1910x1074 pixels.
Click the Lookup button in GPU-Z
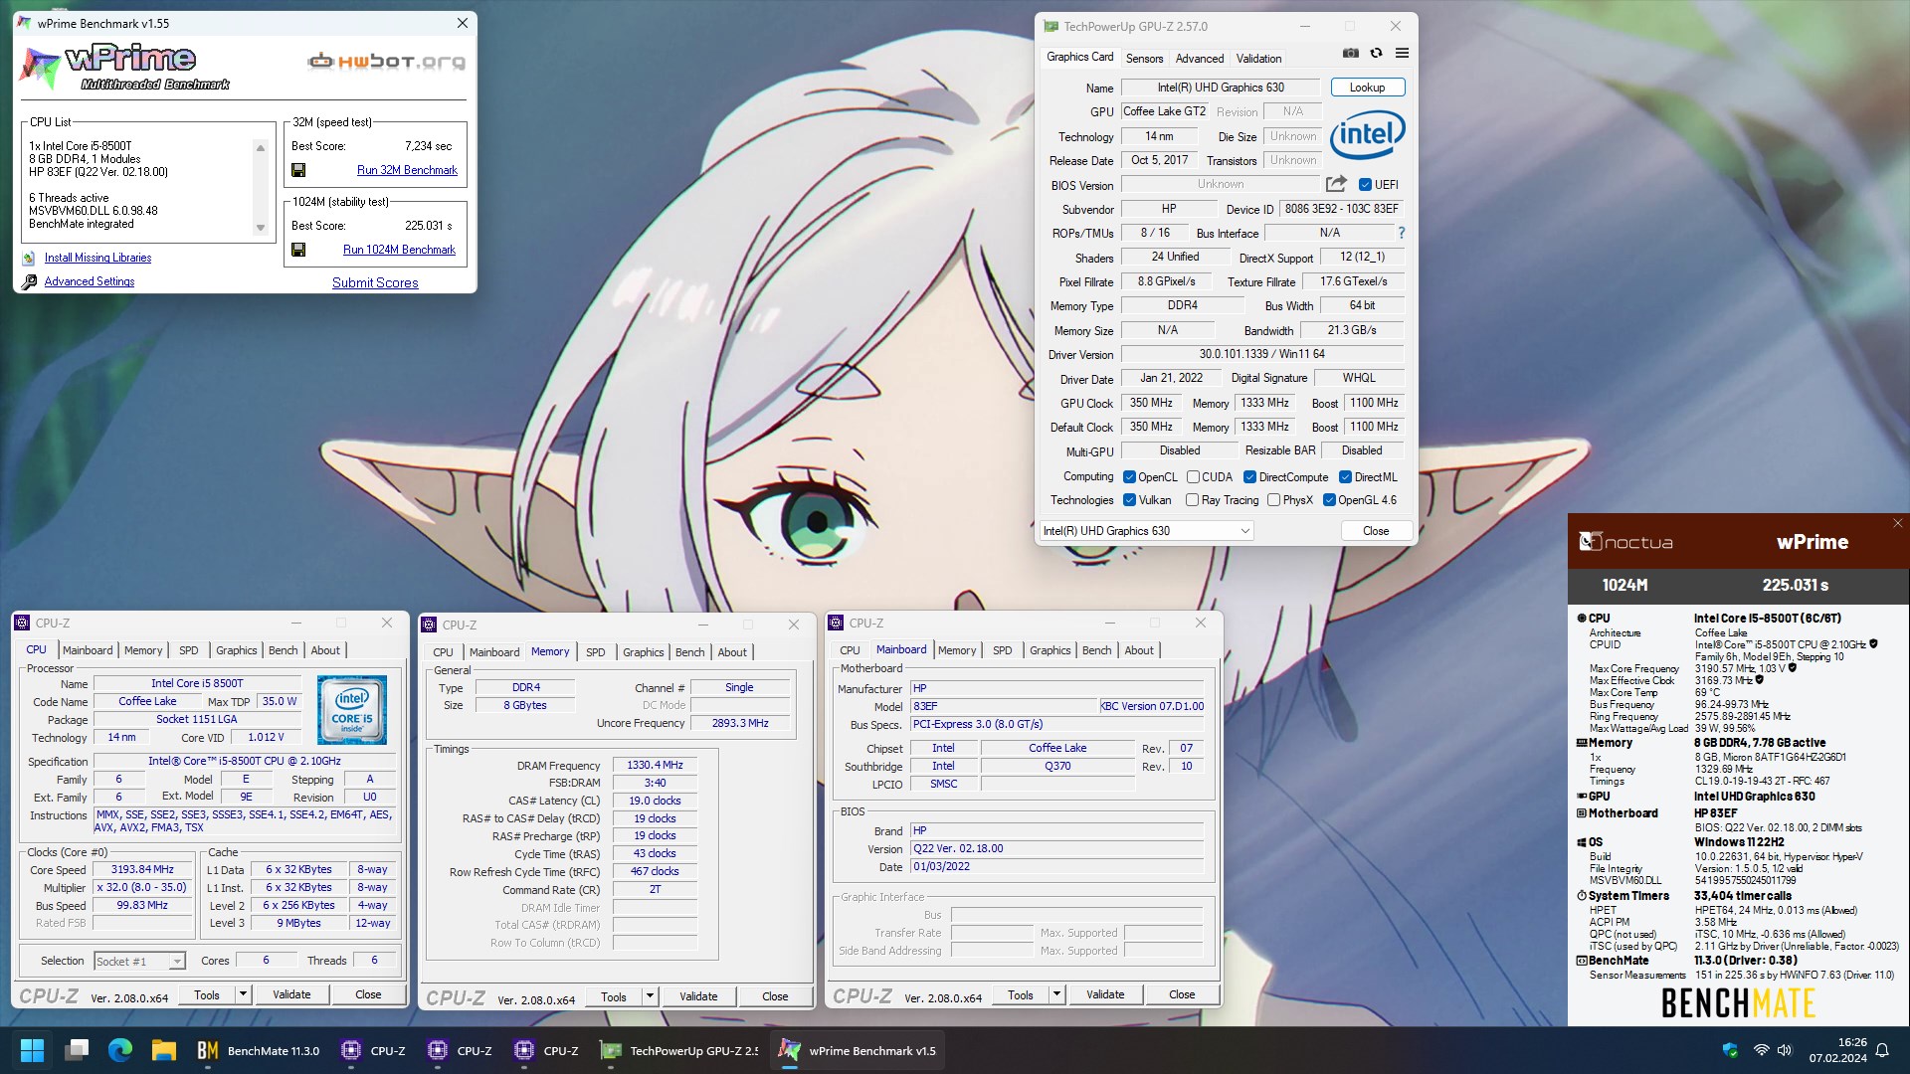pos(1367,88)
